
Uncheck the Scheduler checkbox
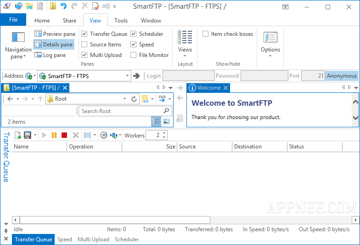(x=133, y=34)
